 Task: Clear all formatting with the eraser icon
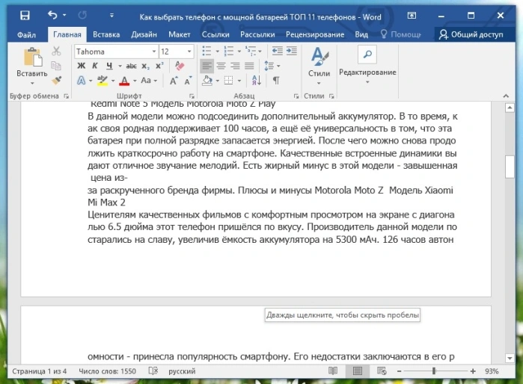point(180,66)
